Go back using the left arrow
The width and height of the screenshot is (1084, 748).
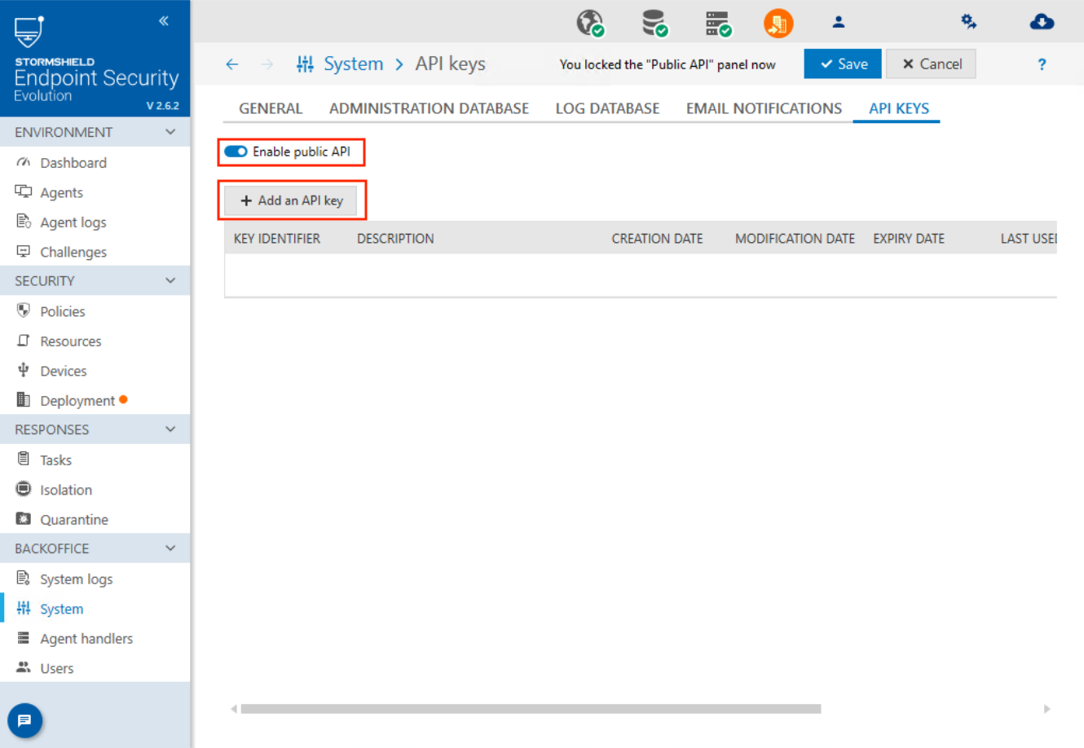(x=232, y=64)
